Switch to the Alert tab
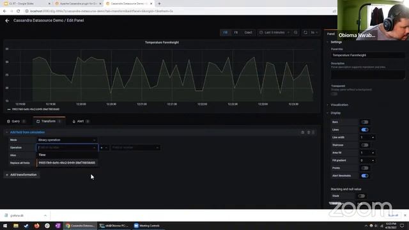Viewport: 409px width, 230px height. 81,121
